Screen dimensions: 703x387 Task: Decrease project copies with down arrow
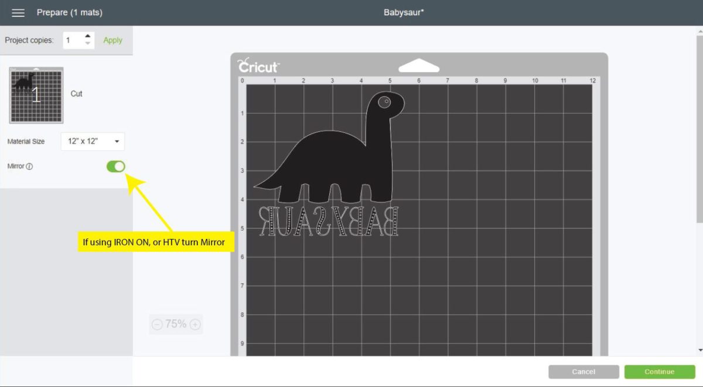88,43
